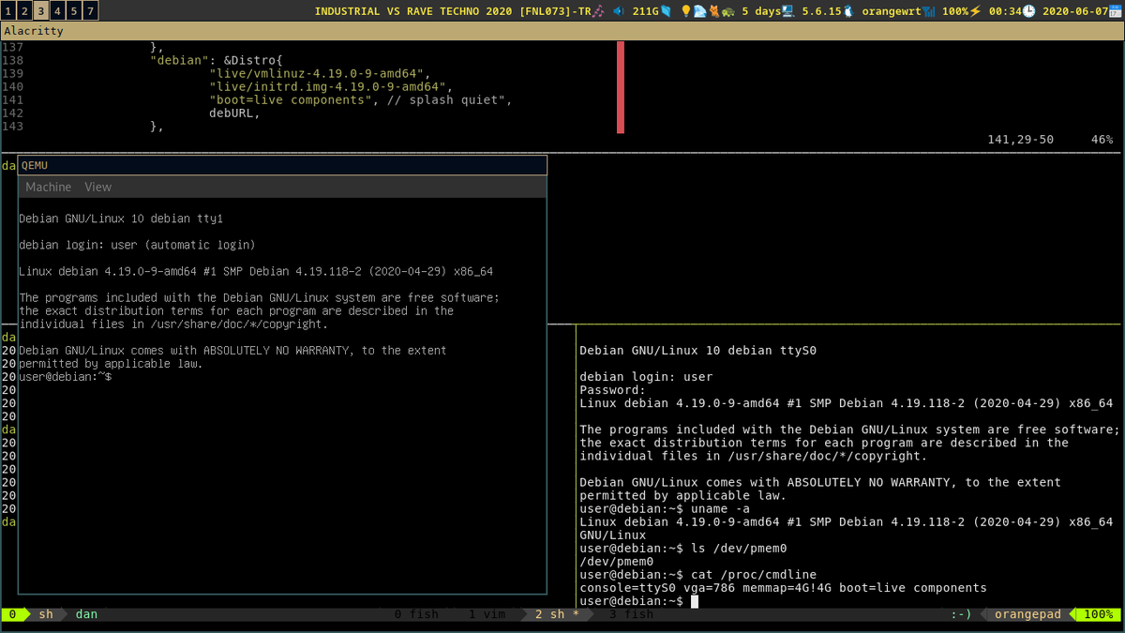1125x633 pixels.
Task: Click 'Debian GNU/Linux 10 debian ttyS0' in serial terminal
Action: pyautogui.click(x=698, y=351)
